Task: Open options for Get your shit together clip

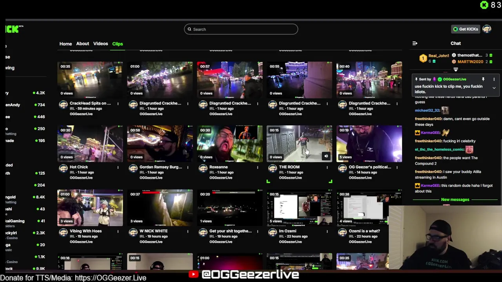Action: [x=257, y=231]
